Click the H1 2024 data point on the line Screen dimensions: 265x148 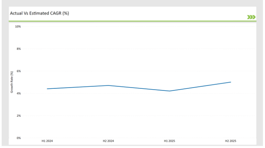coord(47,89)
